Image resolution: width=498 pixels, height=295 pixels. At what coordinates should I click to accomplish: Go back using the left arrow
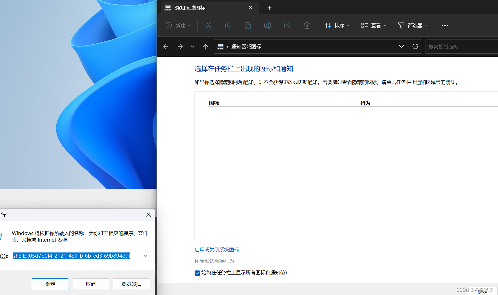tap(166, 47)
